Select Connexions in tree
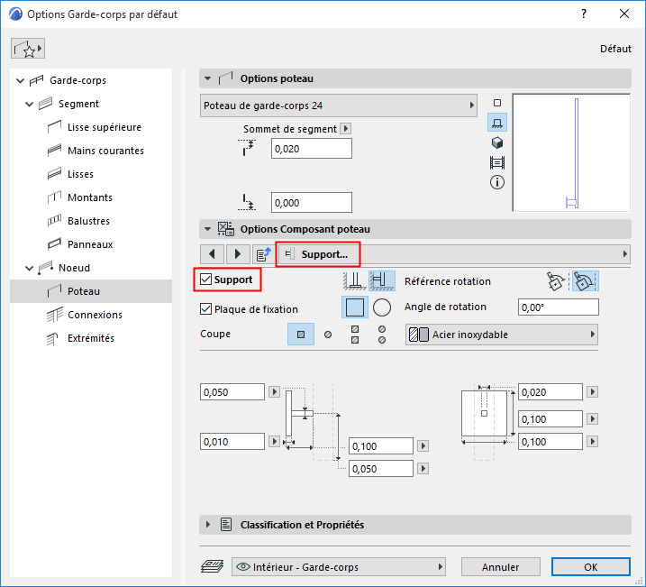 tap(95, 315)
